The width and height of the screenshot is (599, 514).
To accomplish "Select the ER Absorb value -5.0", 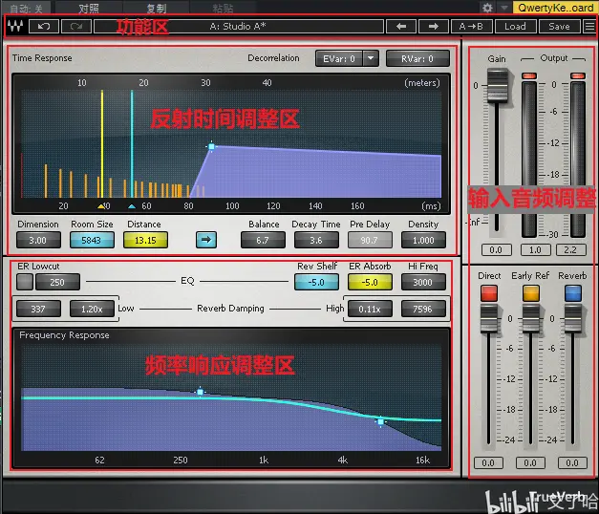I will [x=370, y=282].
